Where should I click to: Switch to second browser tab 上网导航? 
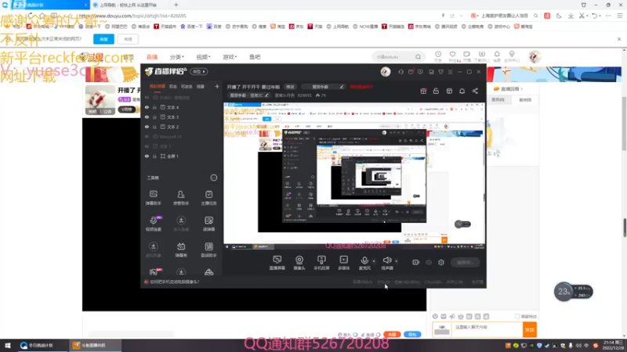[128, 5]
